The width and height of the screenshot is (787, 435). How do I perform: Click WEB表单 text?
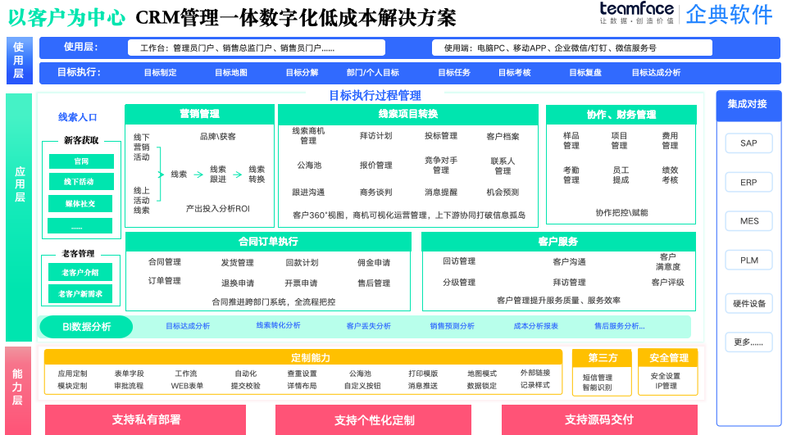tap(187, 386)
